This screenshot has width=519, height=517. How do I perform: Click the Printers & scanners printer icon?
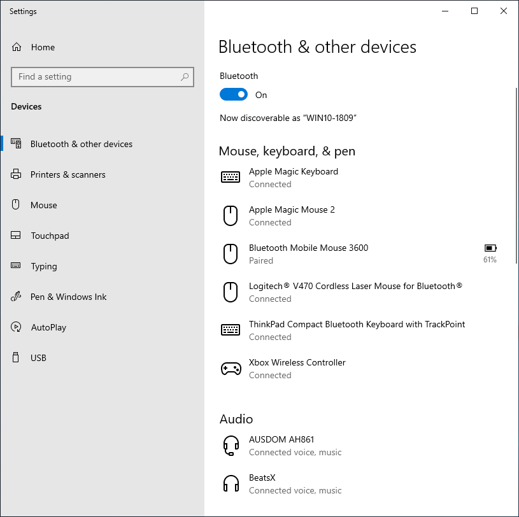(x=16, y=174)
